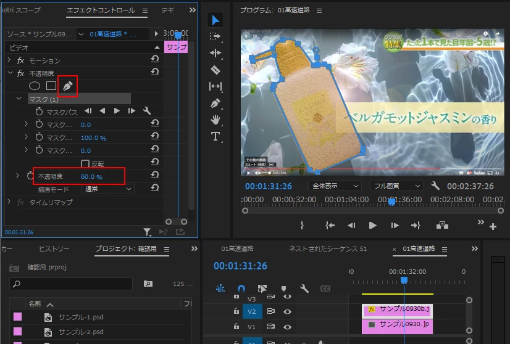The image size is (510, 344).
Task: Click the filter properties funnel icon
Action: pos(148,232)
